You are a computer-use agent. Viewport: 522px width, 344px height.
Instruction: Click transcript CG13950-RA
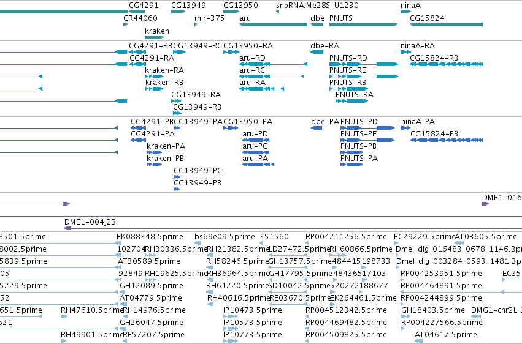(x=231, y=52)
